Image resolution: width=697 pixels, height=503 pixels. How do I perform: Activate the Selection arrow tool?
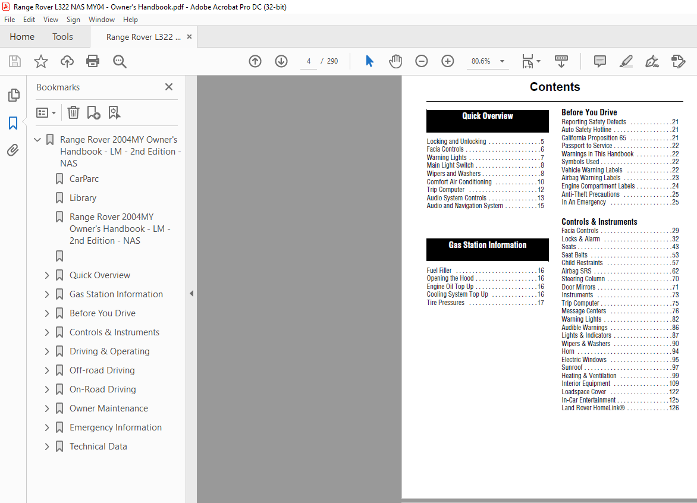(369, 61)
